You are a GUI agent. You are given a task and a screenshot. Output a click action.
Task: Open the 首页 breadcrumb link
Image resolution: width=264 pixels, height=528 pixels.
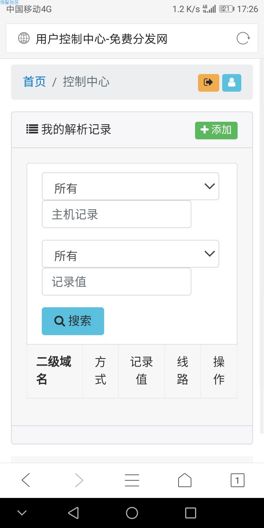click(x=34, y=82)
